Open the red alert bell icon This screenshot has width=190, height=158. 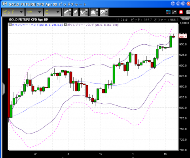point(181,12)
